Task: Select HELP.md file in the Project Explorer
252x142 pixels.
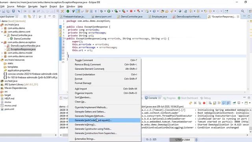Action: 9,99
